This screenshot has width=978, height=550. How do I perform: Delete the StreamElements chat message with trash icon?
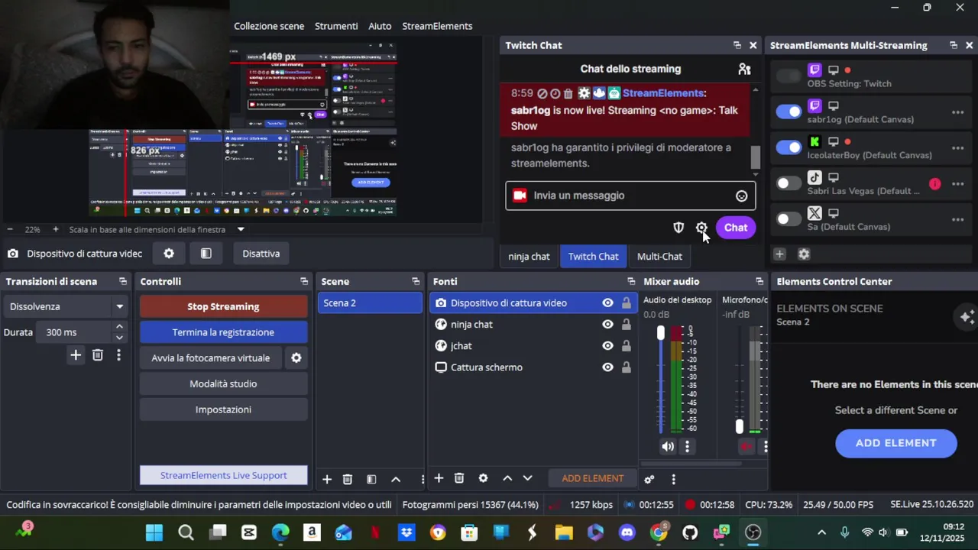568,93
